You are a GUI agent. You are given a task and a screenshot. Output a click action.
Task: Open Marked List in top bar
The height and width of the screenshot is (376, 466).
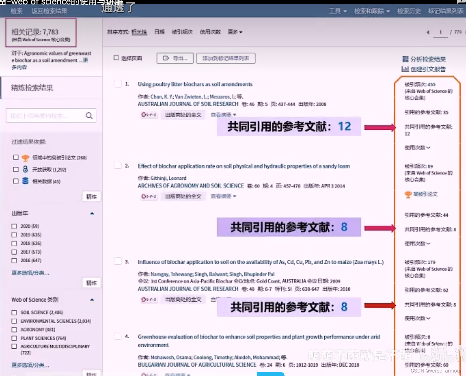[x=446, y=11]
